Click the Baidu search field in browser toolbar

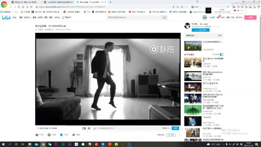pyautogui.click(x=210, y=7)
